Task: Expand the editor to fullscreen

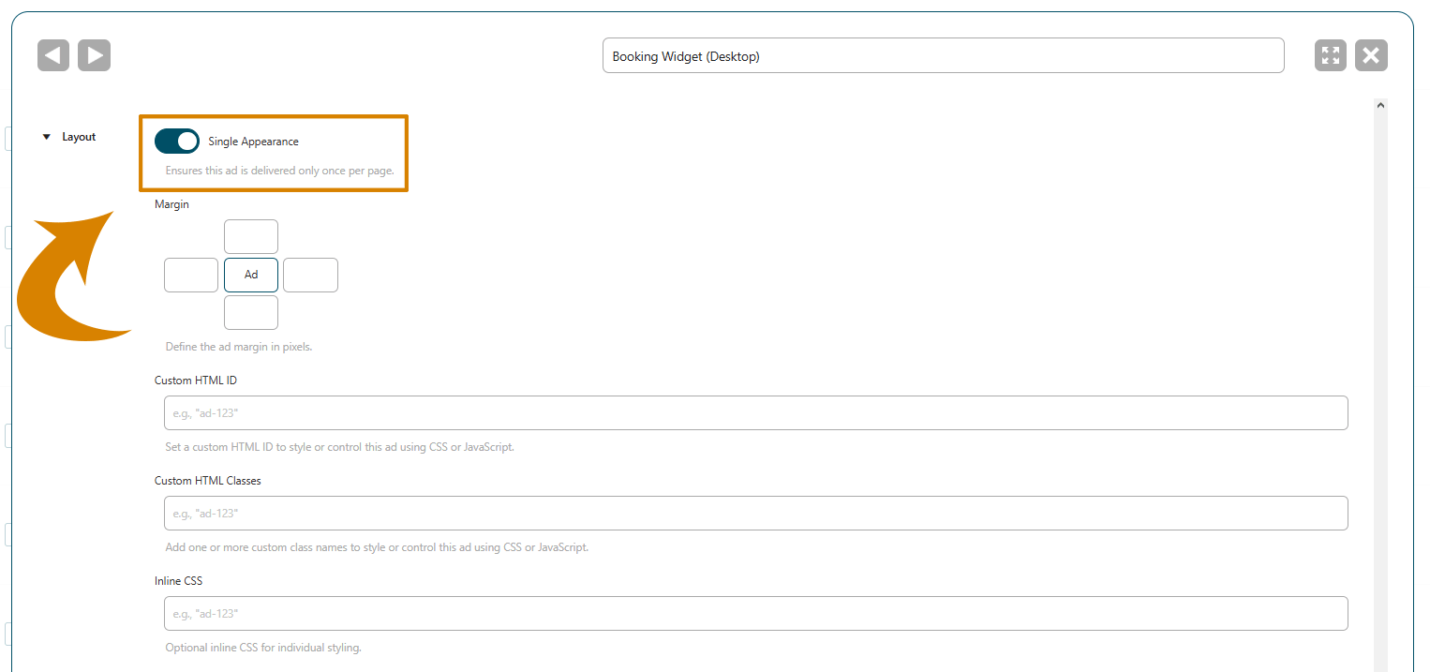Action: tap(1330, 55)
